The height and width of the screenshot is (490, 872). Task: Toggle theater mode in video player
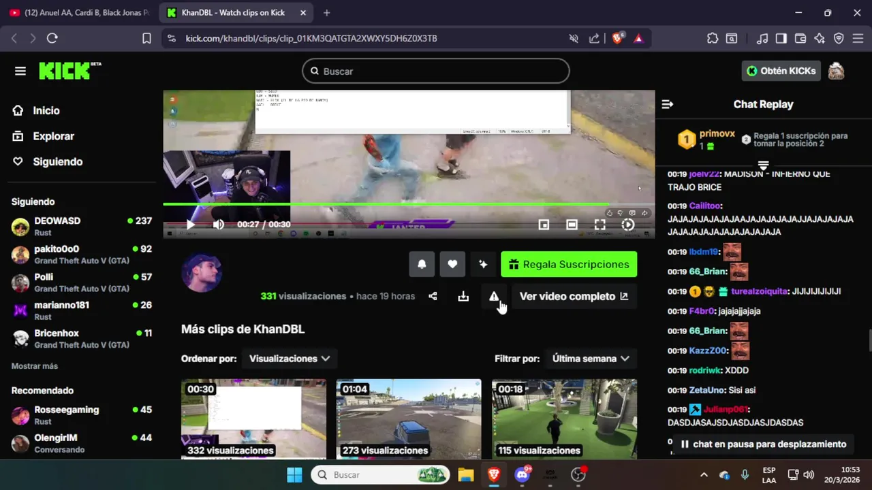coord(572,225)
